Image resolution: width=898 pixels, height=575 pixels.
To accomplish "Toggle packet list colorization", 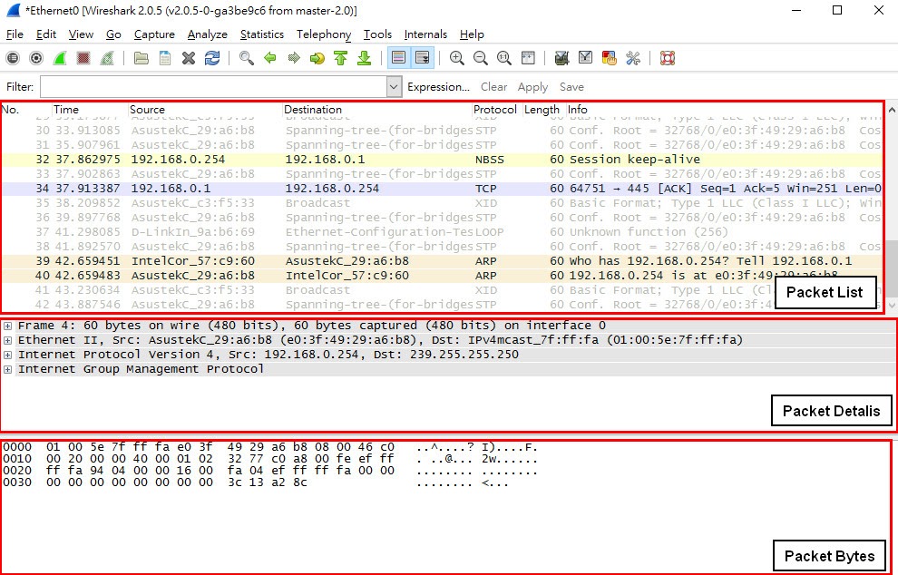I will point(398,58).
